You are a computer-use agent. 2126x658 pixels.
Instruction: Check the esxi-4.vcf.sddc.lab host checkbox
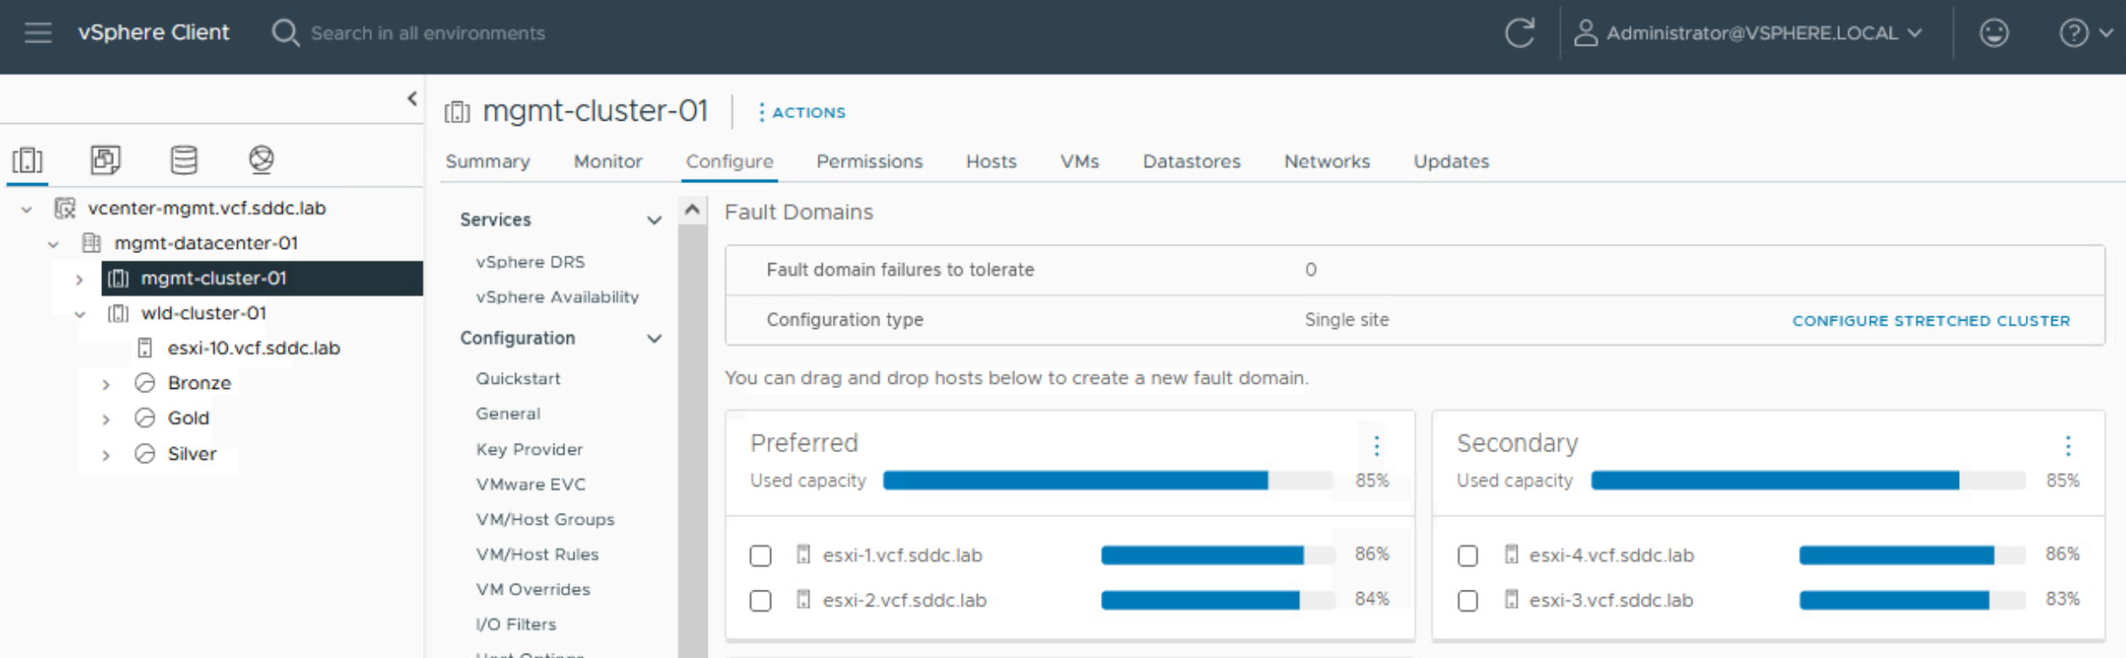(x=1468, y=555)
